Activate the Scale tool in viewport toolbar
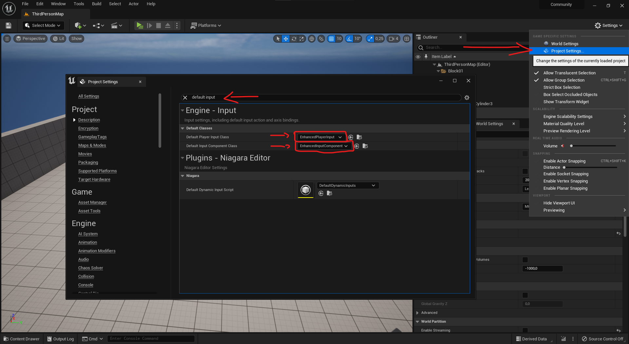 point(302,39)
